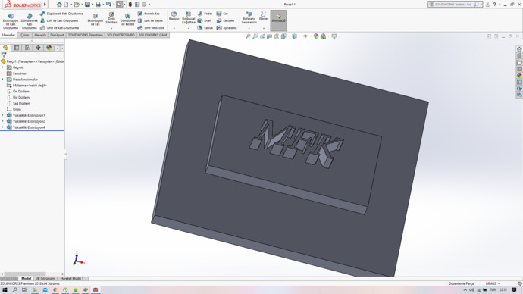523x294 pixels.
Task: Click the Home icon in title toolbar
Action: (x=59, y=5)
